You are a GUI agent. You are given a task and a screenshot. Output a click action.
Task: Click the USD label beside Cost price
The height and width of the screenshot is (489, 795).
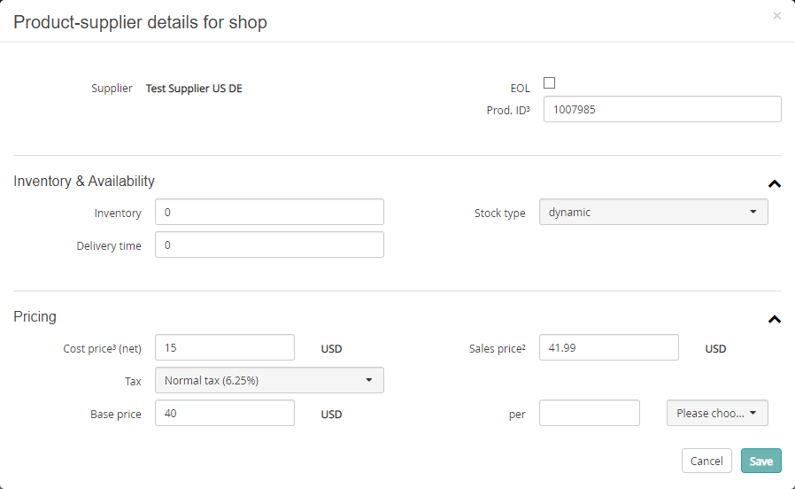(332, 348)
